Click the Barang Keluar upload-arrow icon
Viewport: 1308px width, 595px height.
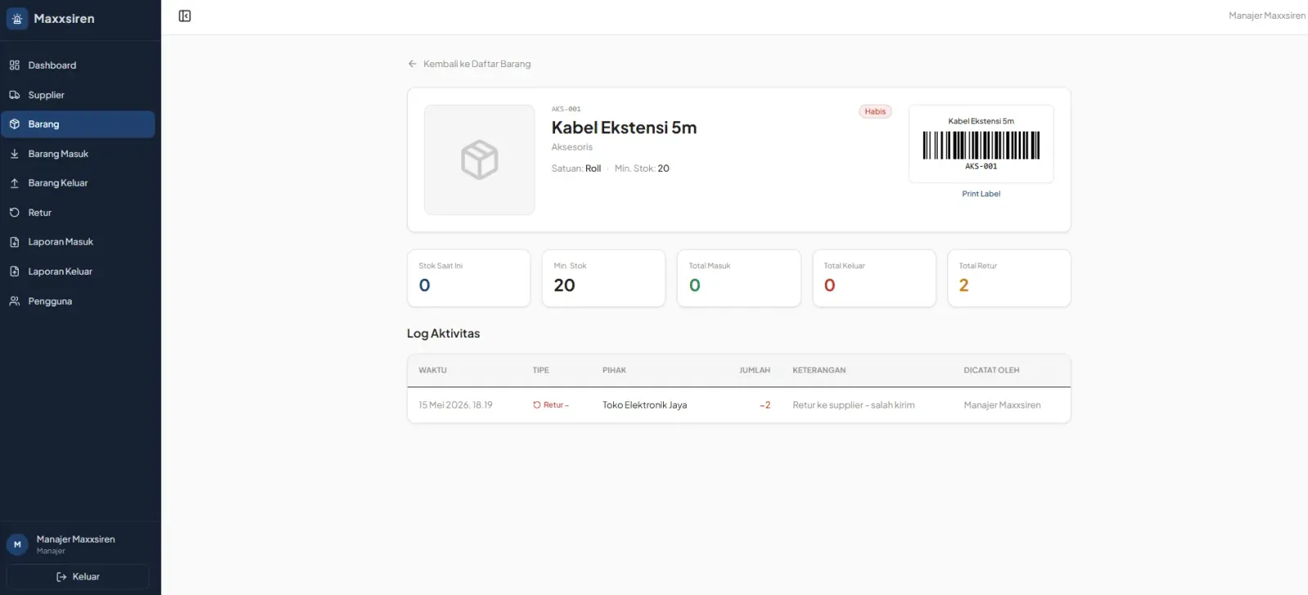15,183
